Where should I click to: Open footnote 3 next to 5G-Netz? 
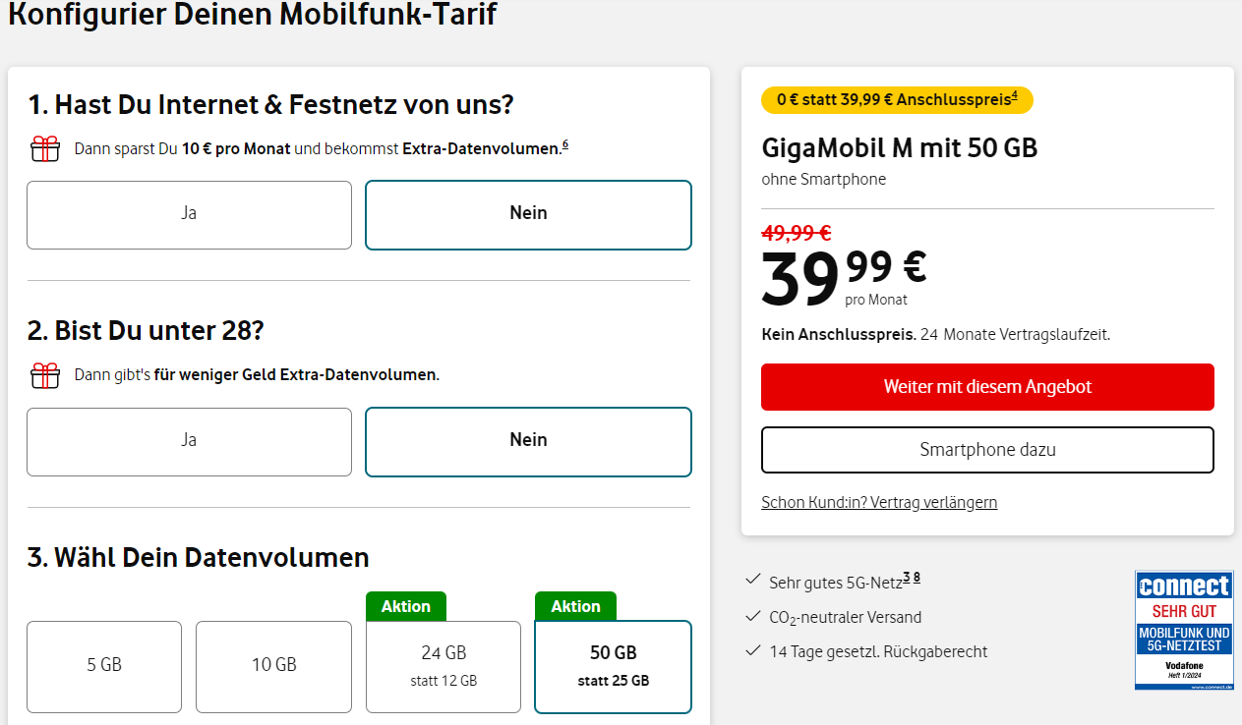click(x=907, y=577)
